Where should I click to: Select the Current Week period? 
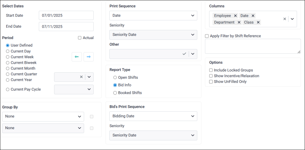click(x=8, y=57)
